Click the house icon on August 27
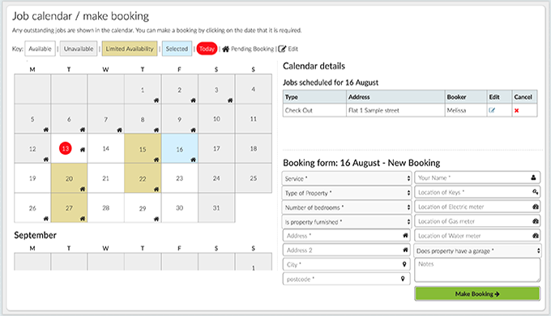This screenshot has width=551, height=316. click(x=83, y=219)
